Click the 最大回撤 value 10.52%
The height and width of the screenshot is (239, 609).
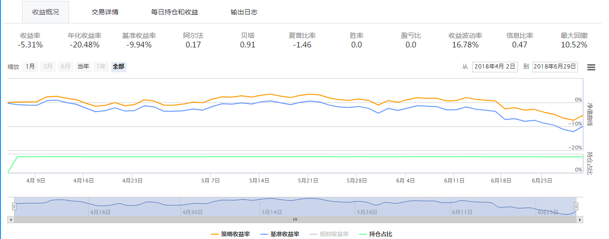pyautogui.click(x=574, y=45)
